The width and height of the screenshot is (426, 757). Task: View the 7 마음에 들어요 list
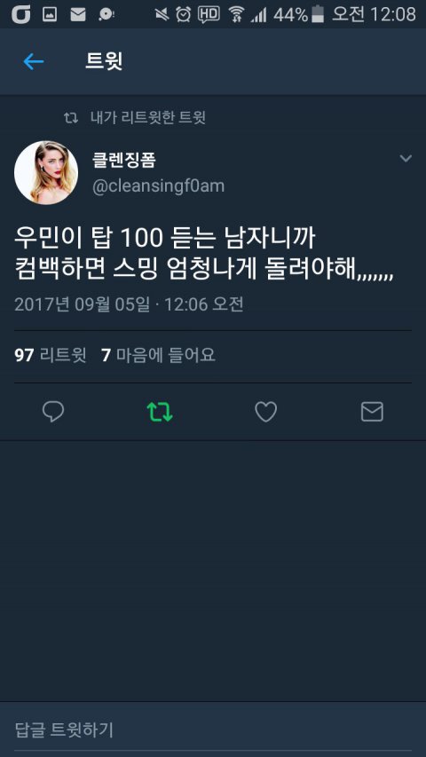159,355
